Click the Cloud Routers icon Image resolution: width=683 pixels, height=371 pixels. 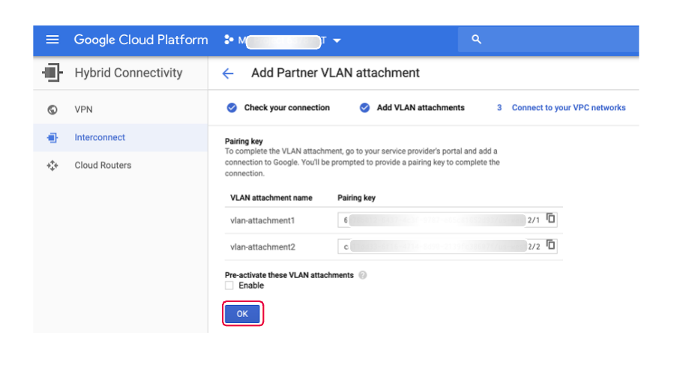pyautogui.click(x=52, y=166)
